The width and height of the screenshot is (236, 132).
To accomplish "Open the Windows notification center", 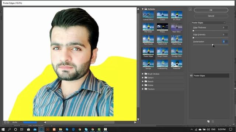I will [230, 129].
